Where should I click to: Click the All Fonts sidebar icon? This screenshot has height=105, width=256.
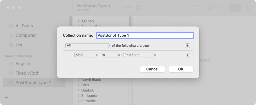coord(11,26)
